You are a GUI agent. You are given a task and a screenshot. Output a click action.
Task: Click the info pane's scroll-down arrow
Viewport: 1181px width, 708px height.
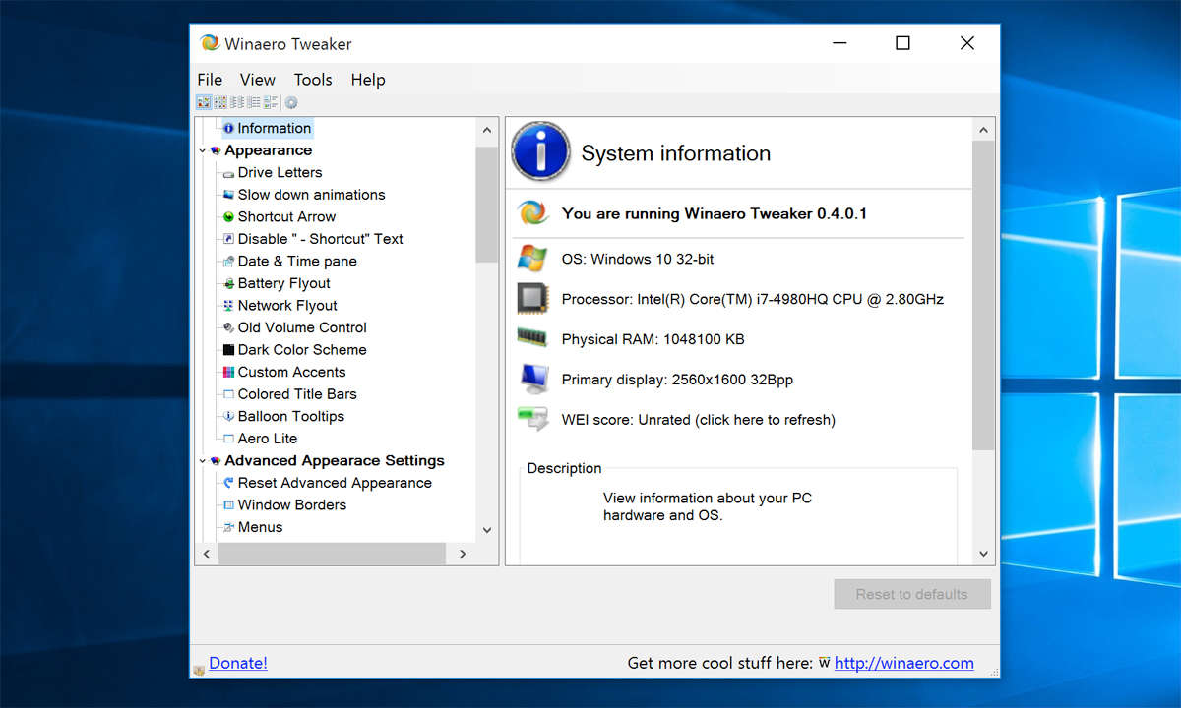pos(983,554)
